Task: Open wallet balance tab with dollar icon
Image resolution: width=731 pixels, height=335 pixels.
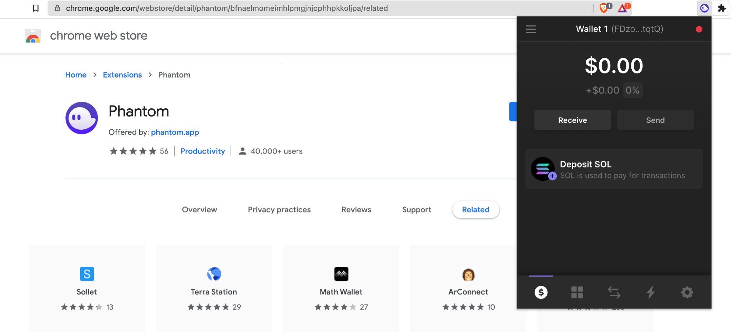Action: 541,292
